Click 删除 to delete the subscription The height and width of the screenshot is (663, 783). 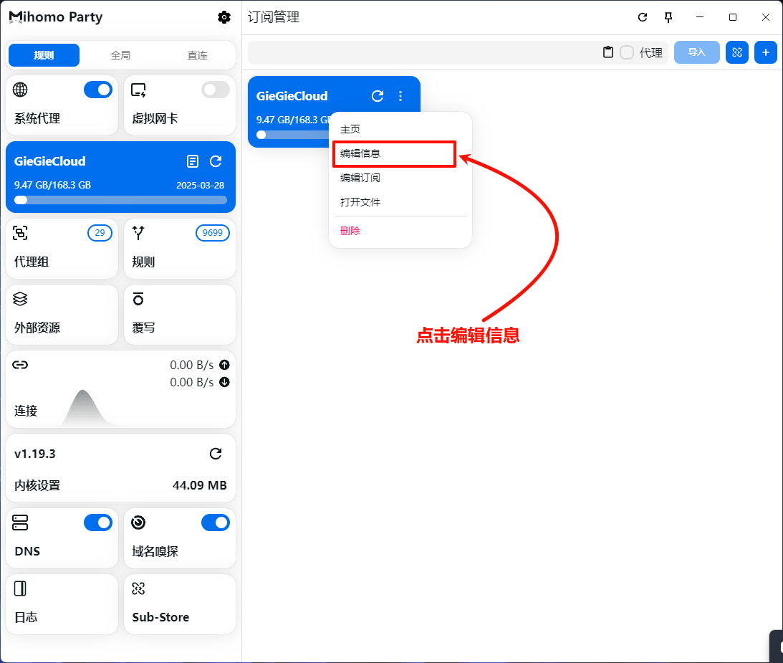tap(400, 231)
